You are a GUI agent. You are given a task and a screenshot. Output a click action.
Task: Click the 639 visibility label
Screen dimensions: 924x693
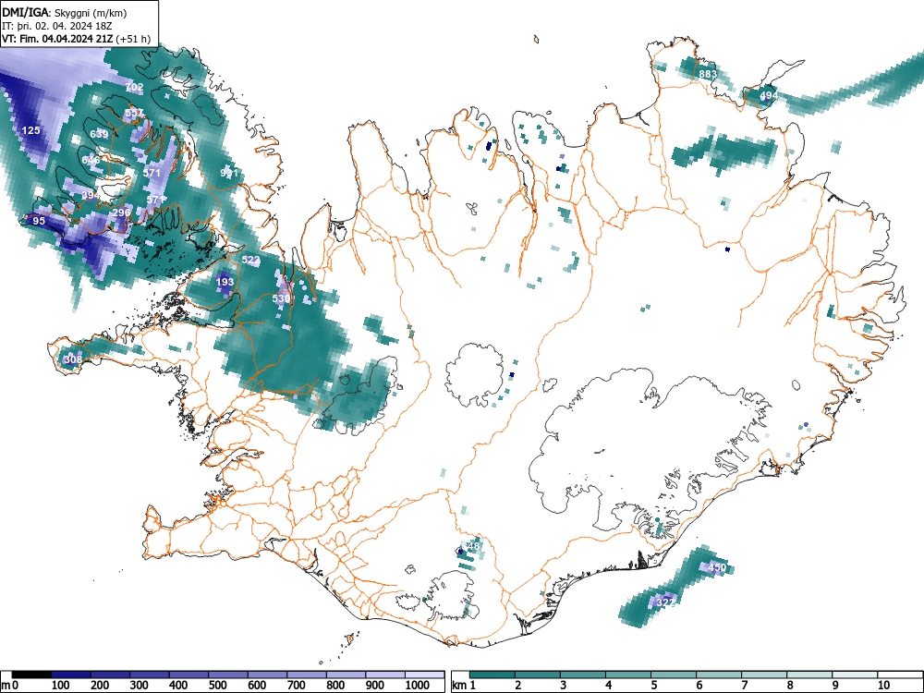click(99, 134)
